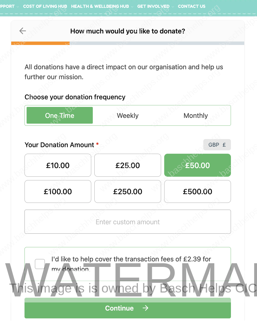Choose Weekly donation frequency
This screenshot has height=321, width=257.
click(128, 116)
